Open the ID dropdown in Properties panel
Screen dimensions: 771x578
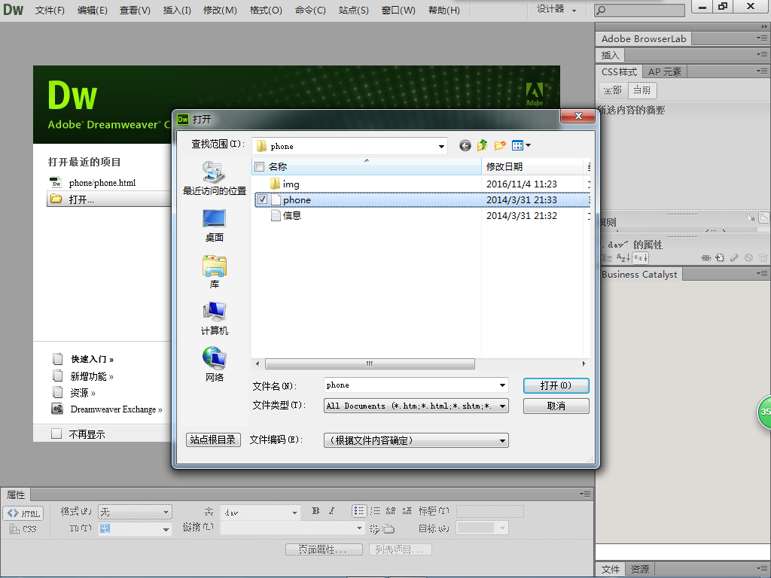coord(135,529)
